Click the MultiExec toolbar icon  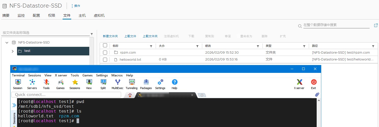point(117,82)
